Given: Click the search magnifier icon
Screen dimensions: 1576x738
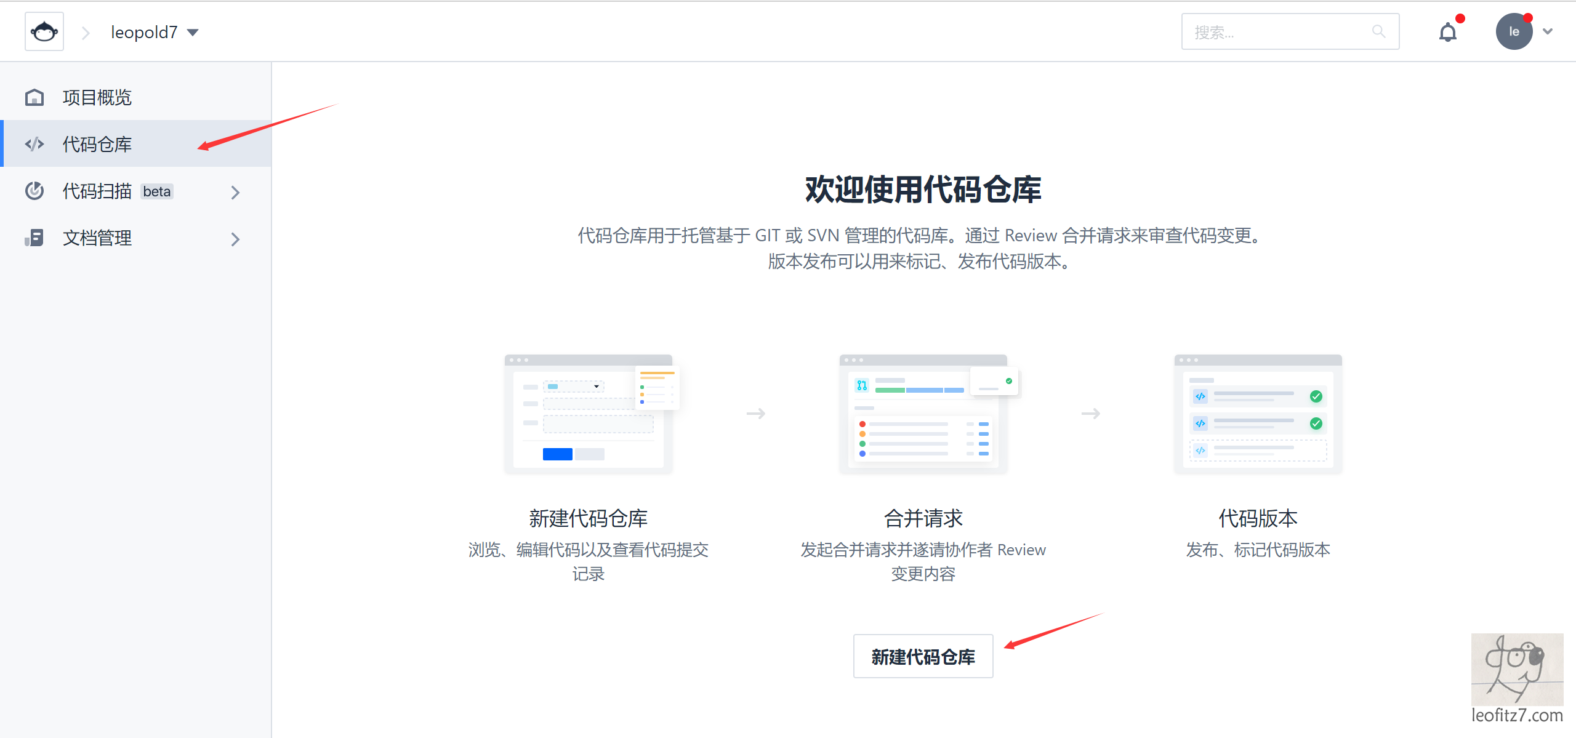Looking at the screenshot, I should click(x=1378, y=31).
